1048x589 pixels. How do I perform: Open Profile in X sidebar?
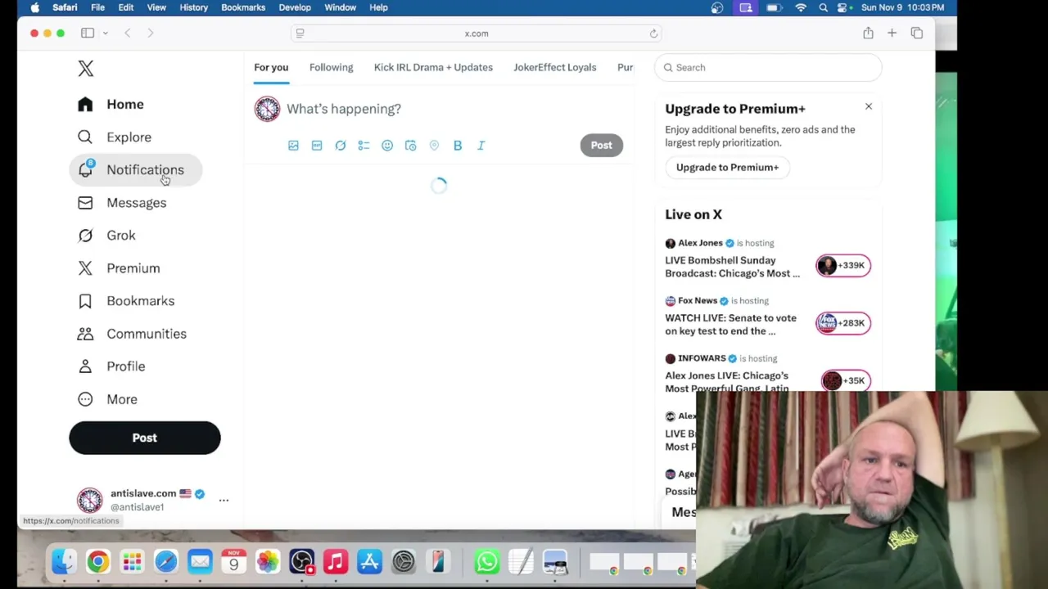pos(111,366)
